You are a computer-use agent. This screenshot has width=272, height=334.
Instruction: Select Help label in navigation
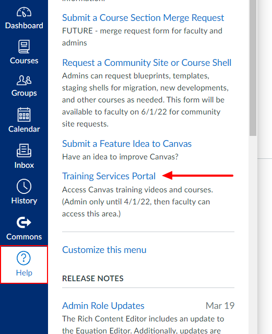coord(24,273)
